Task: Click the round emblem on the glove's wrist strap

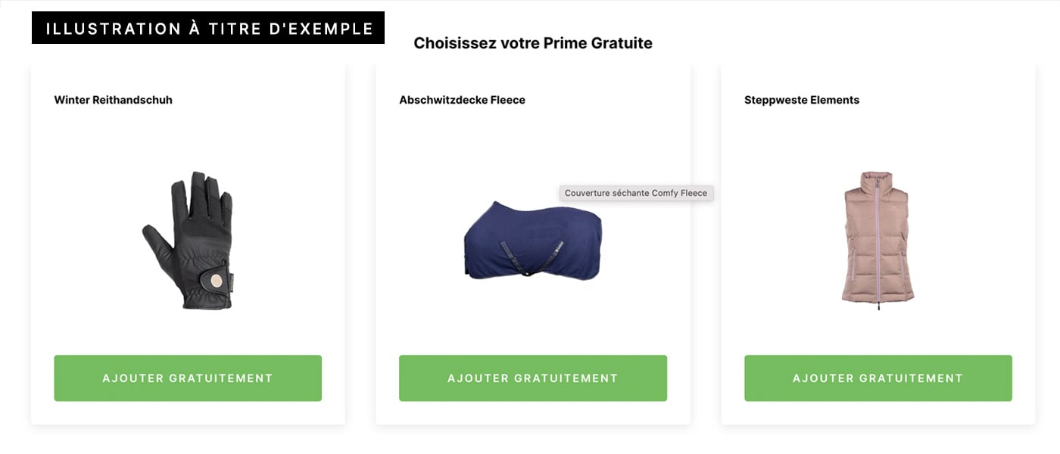Action: [x=217, y=281]
